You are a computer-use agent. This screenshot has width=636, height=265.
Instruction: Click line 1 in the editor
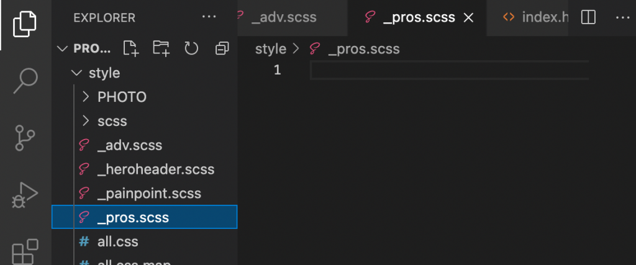pos(447,71)
